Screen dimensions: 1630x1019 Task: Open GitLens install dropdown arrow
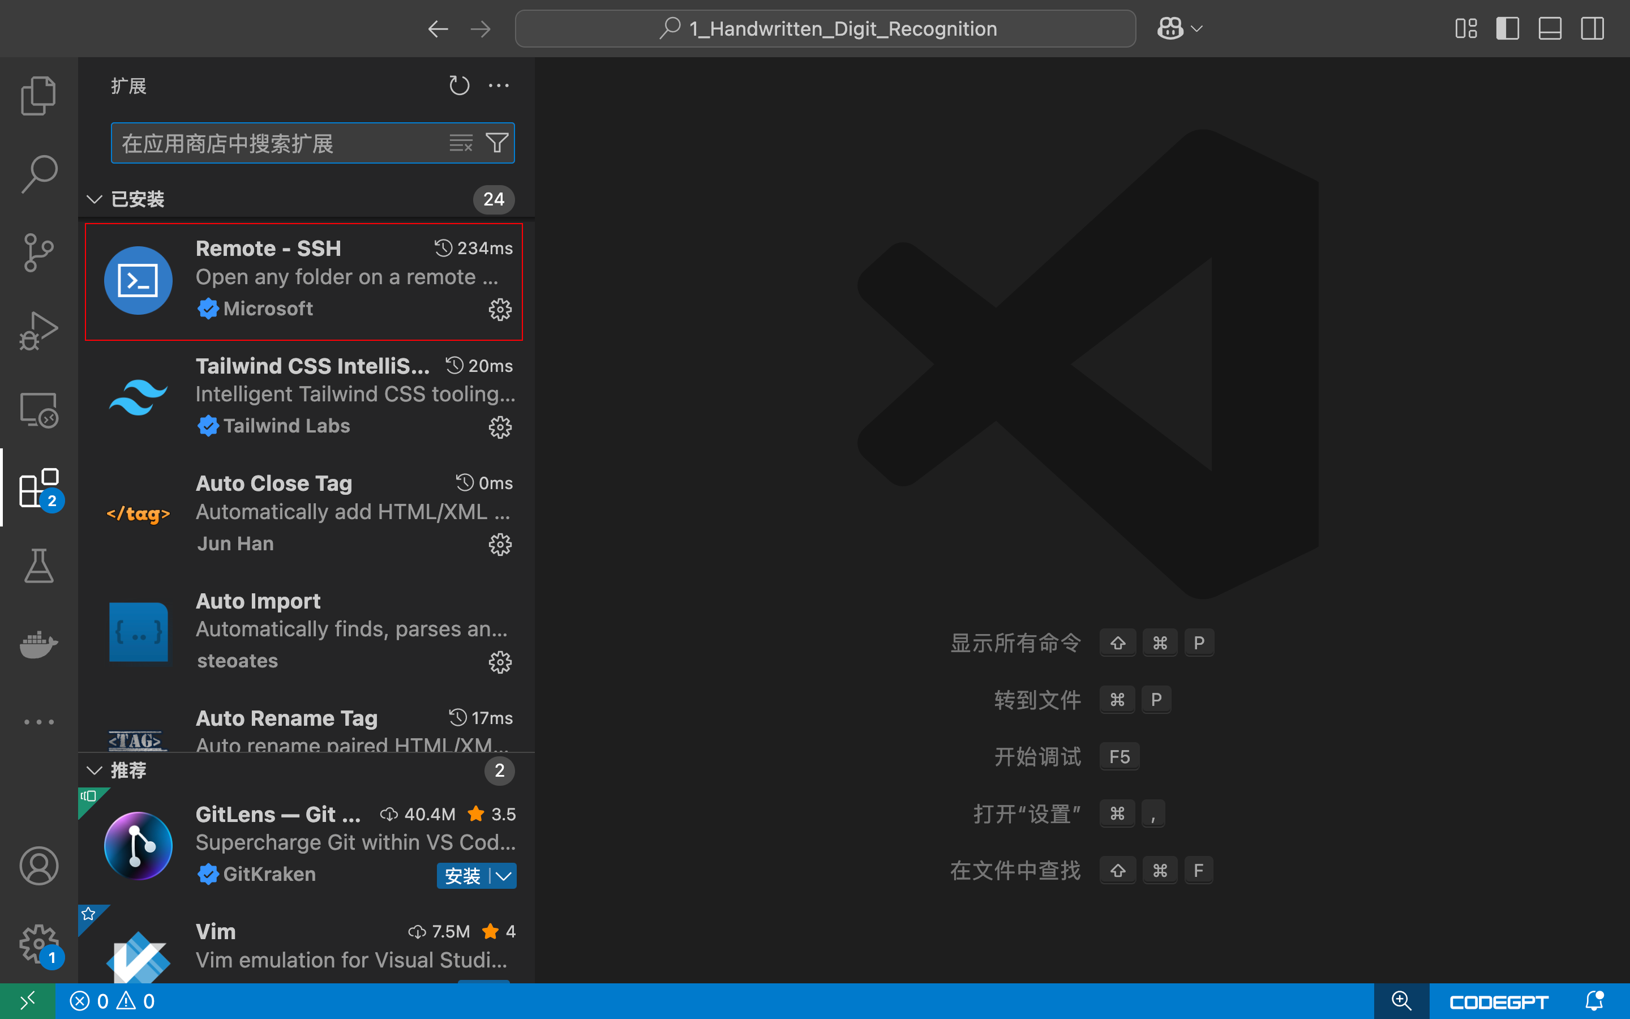(x=504, y=875)
